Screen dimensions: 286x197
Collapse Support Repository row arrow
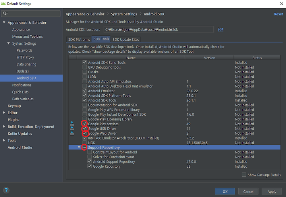click(x=79, y=147)
